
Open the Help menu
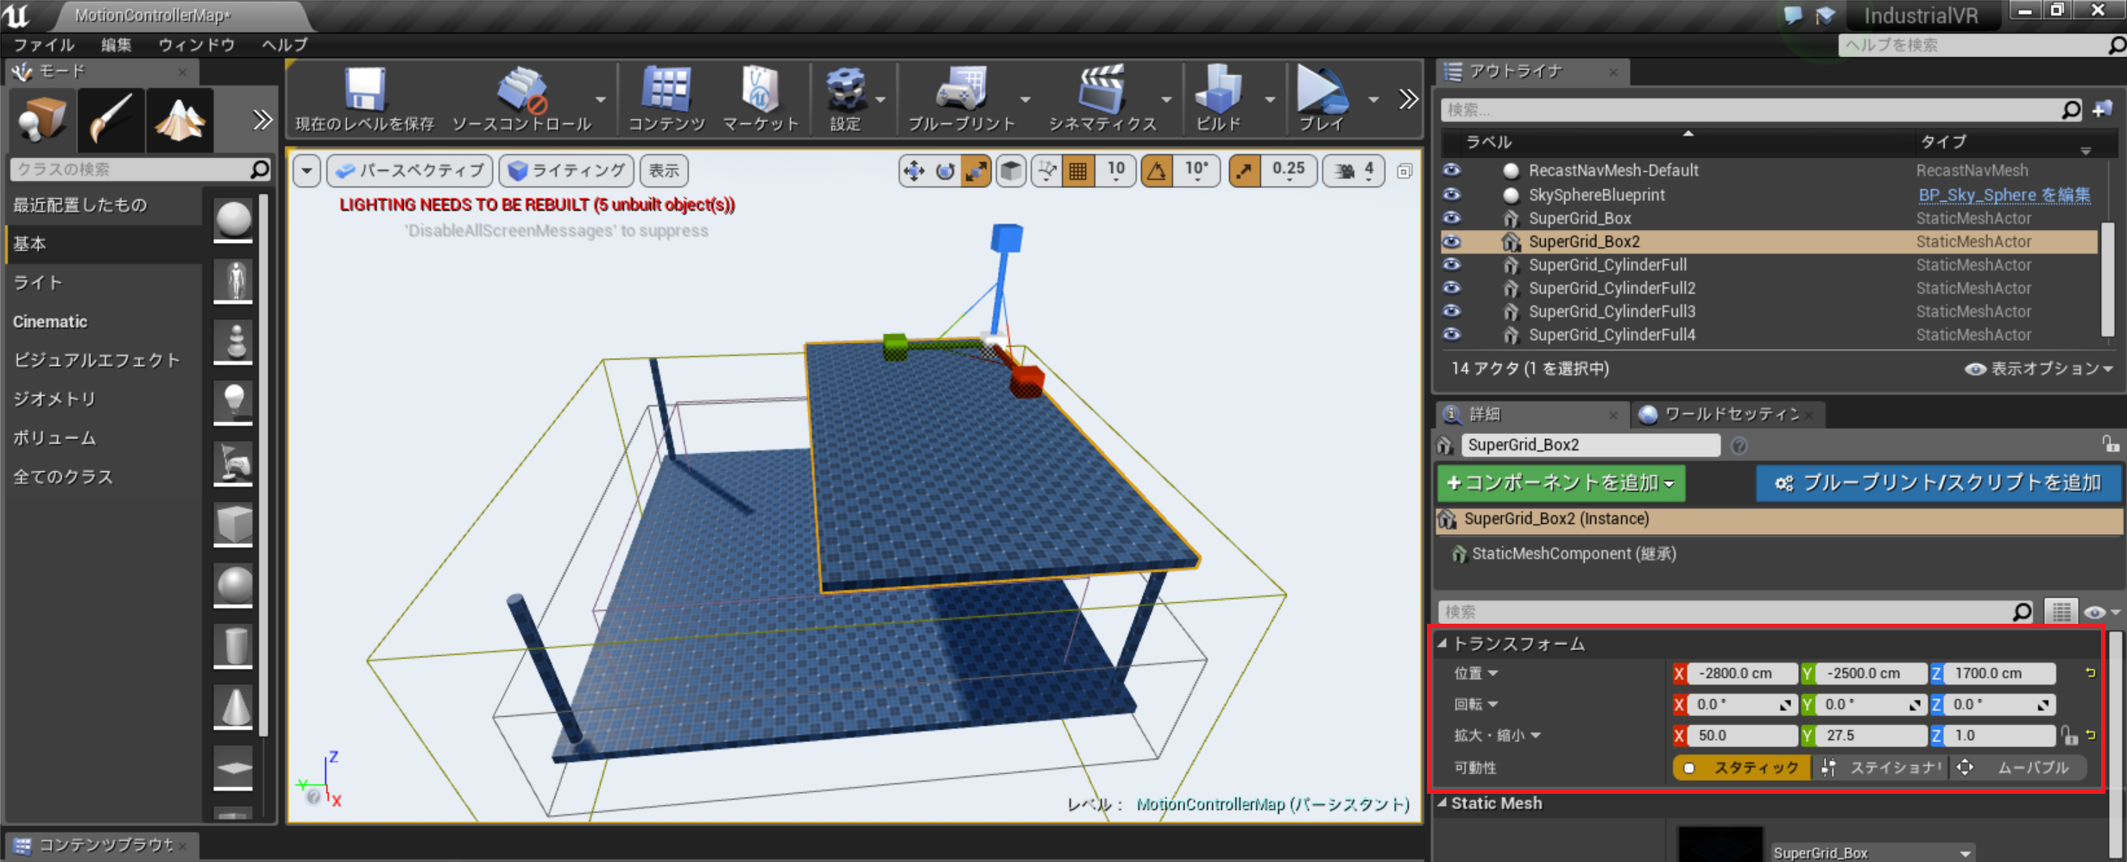[x=285, y=45]
